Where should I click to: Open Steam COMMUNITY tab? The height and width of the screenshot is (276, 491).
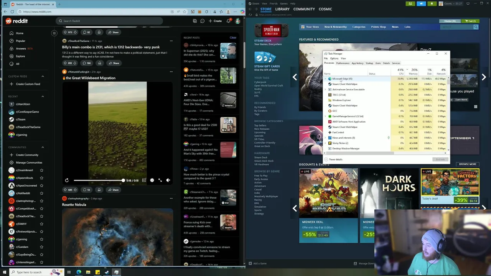tap(304, 9)
